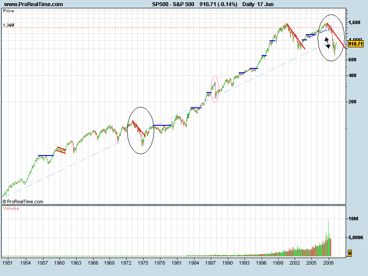Click the © ProRealTime.com copyright text

click(23, 202)
